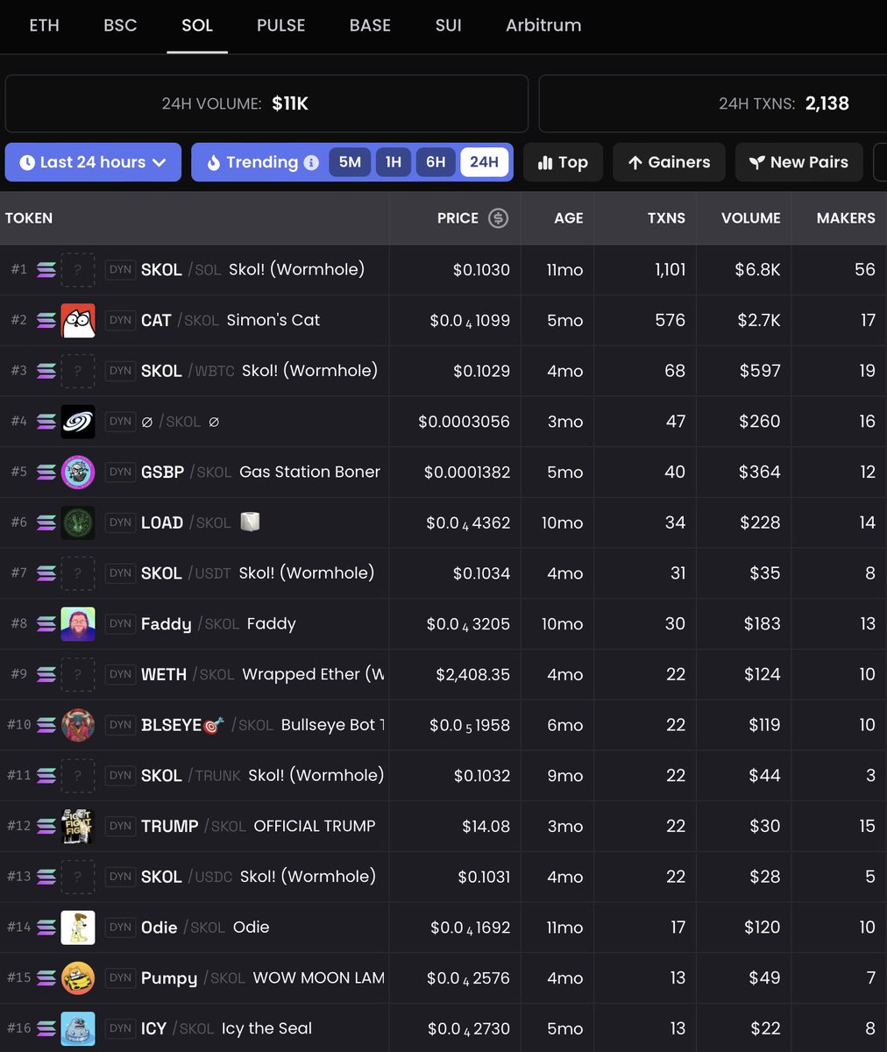Click price $2,408.35 in WETH row

472,675
